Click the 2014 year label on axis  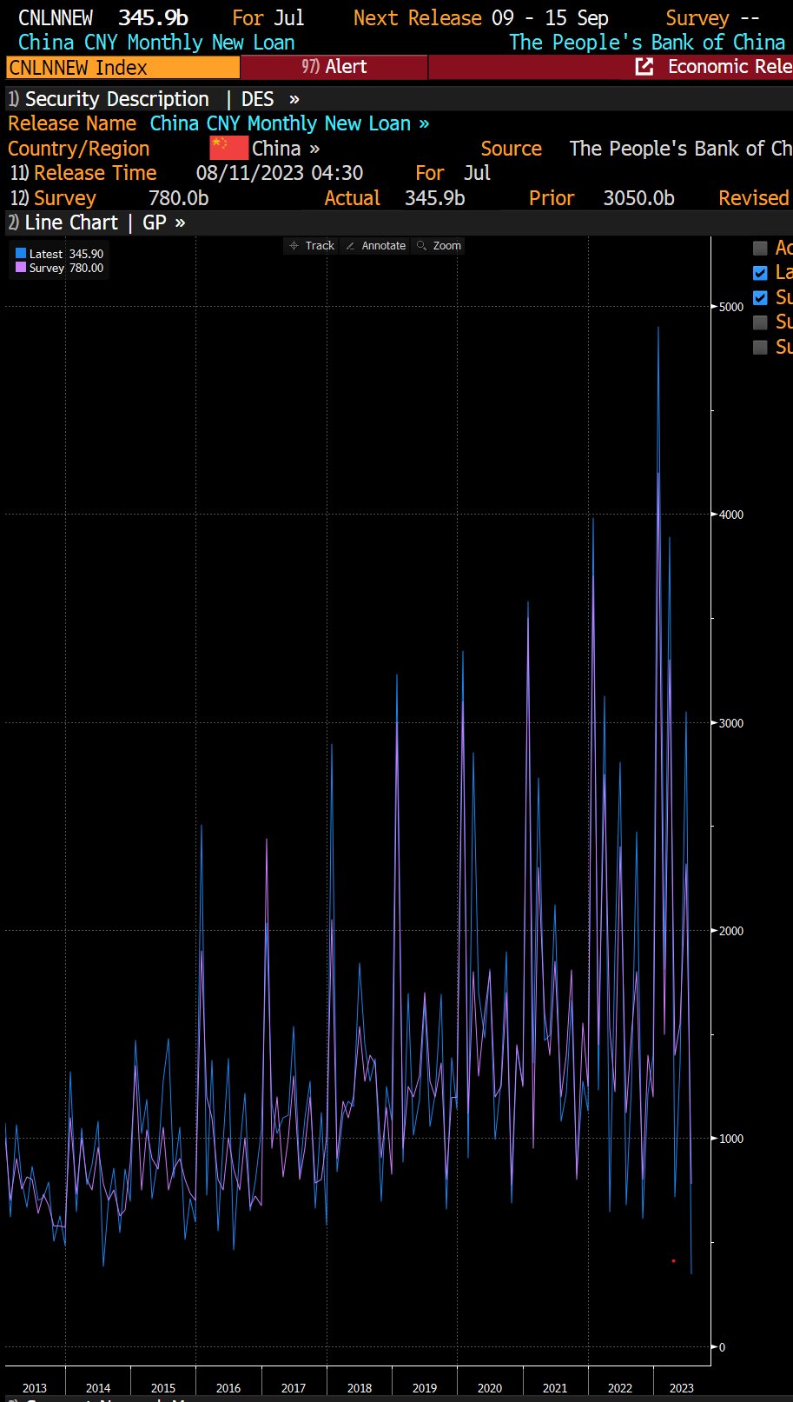click(98, 1388)
